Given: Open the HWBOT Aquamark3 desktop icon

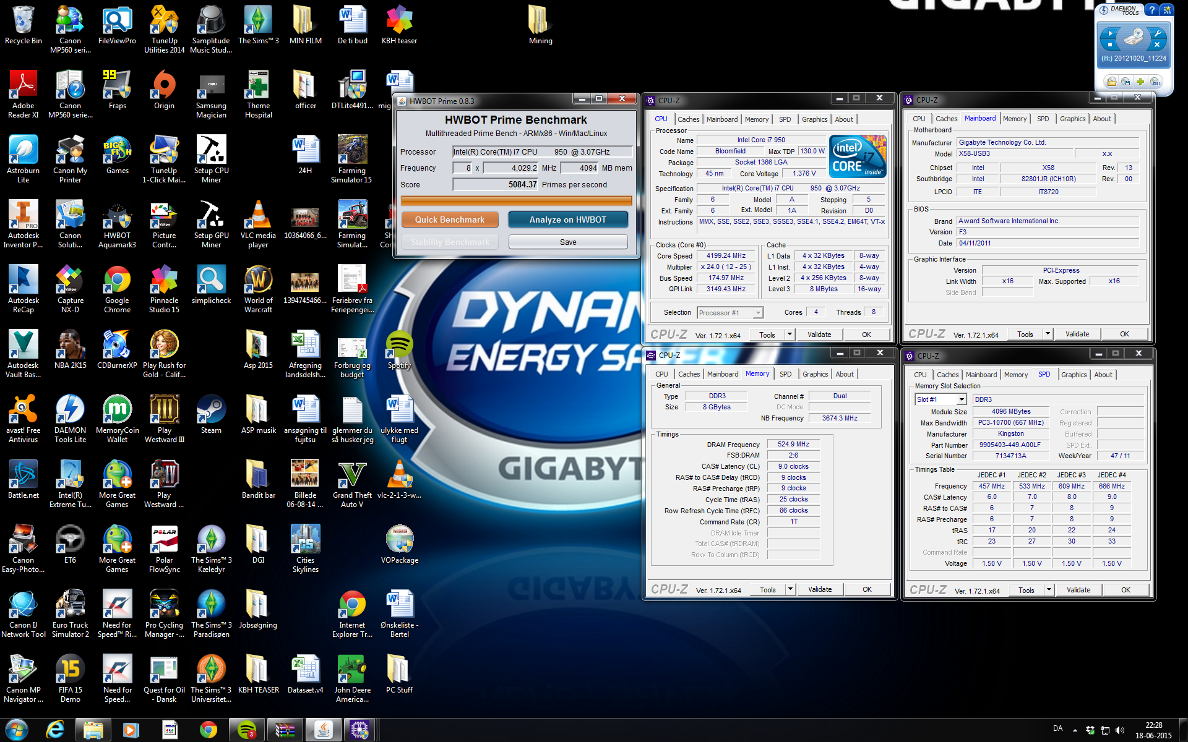Looking at the screenshot, I should (x=117, y=224).
